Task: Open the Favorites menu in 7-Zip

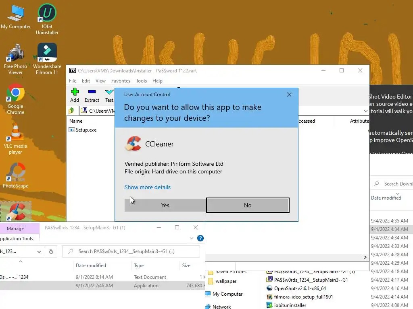Action: point(121,80)
